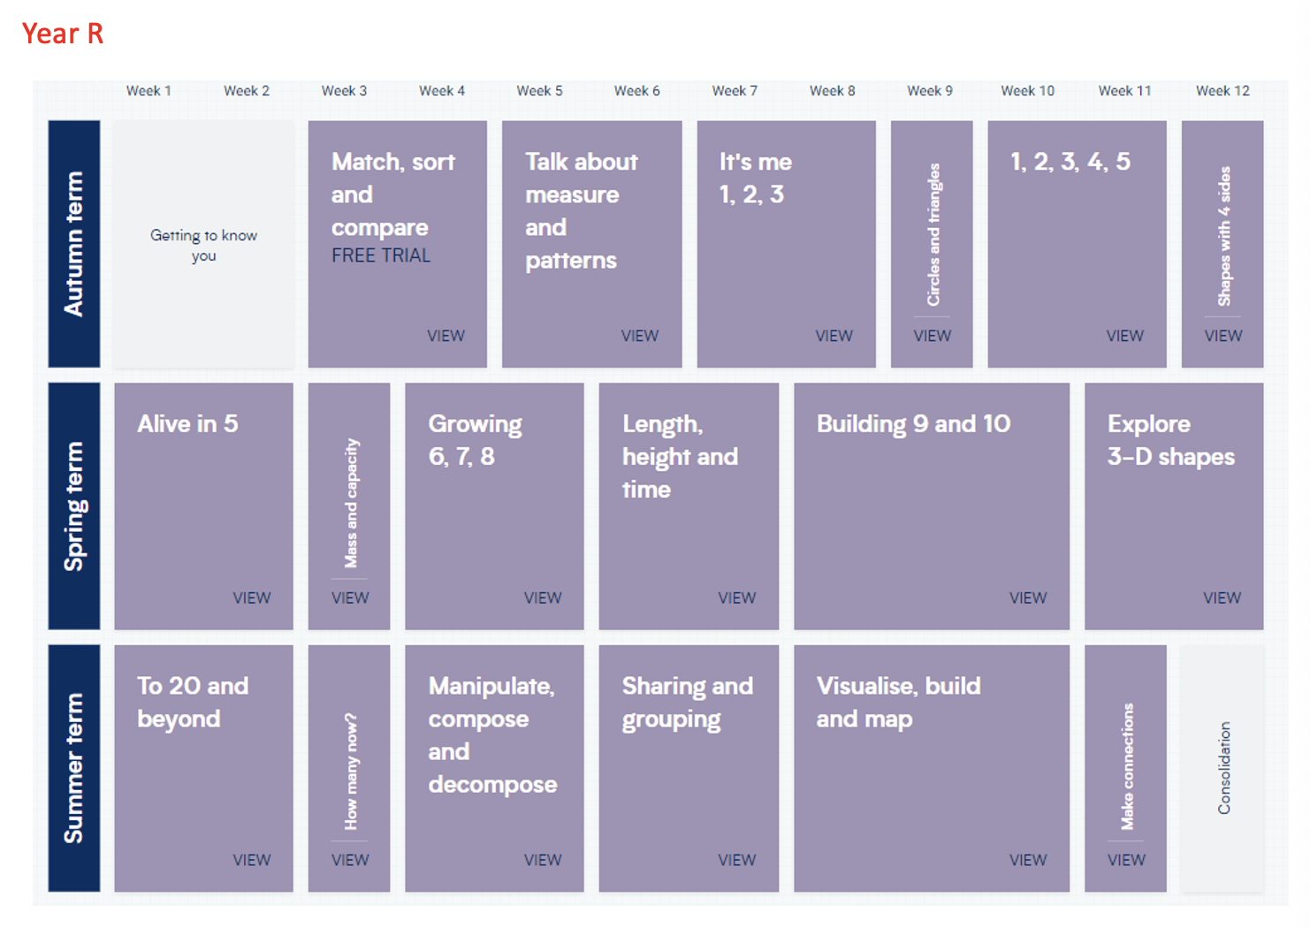Open the To 20 and beyond unit
The height and width of the screenshot is (928, 1310).
pyautogui.click(x=203, y=767)
